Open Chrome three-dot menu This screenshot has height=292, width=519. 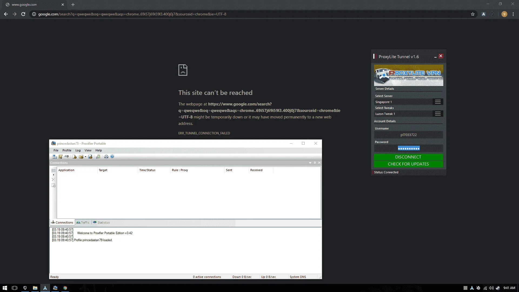(513, 14)
